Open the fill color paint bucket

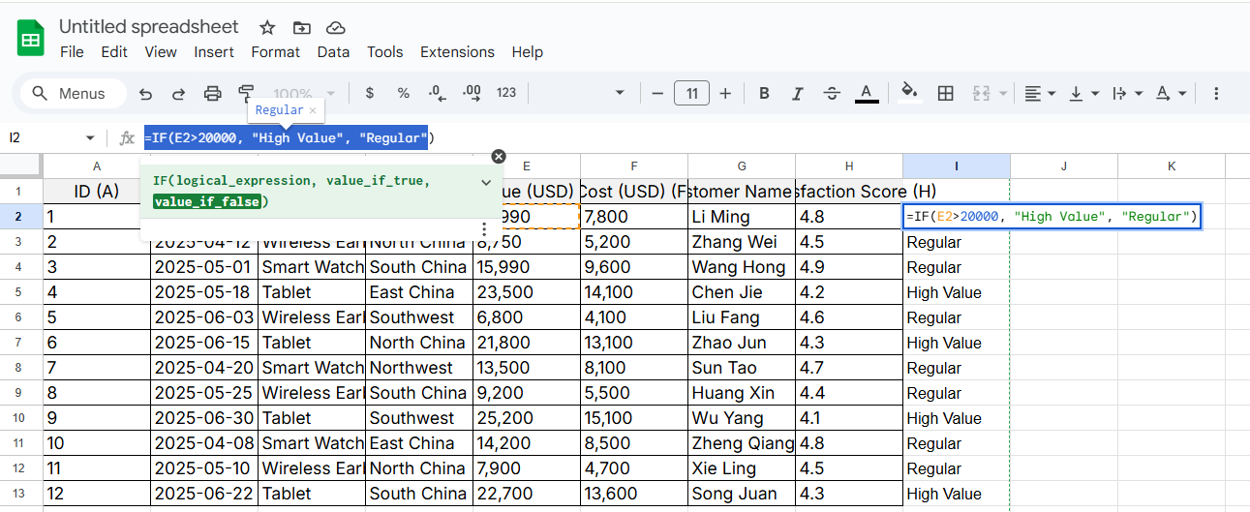(x=909, y=93)
